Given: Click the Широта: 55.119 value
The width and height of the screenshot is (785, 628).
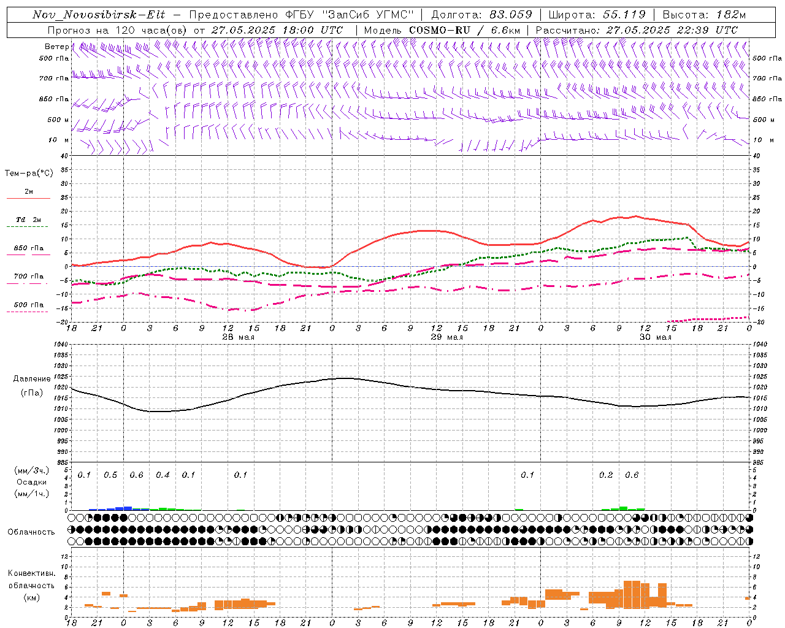Looking at the screenshot, I should point(597,15).
